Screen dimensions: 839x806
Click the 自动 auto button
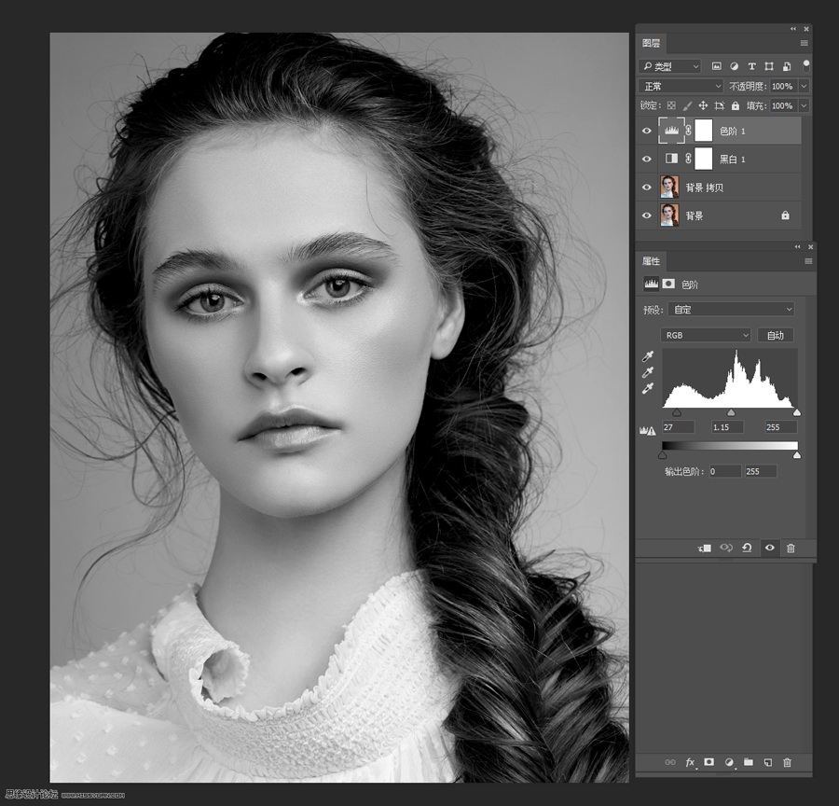(x=776, y=335)
